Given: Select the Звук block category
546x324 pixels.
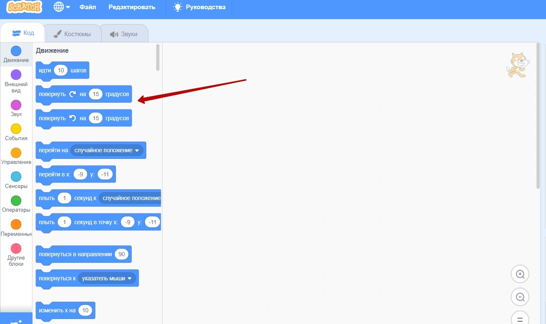Looking at the screenshot, I should coord(16,108).
